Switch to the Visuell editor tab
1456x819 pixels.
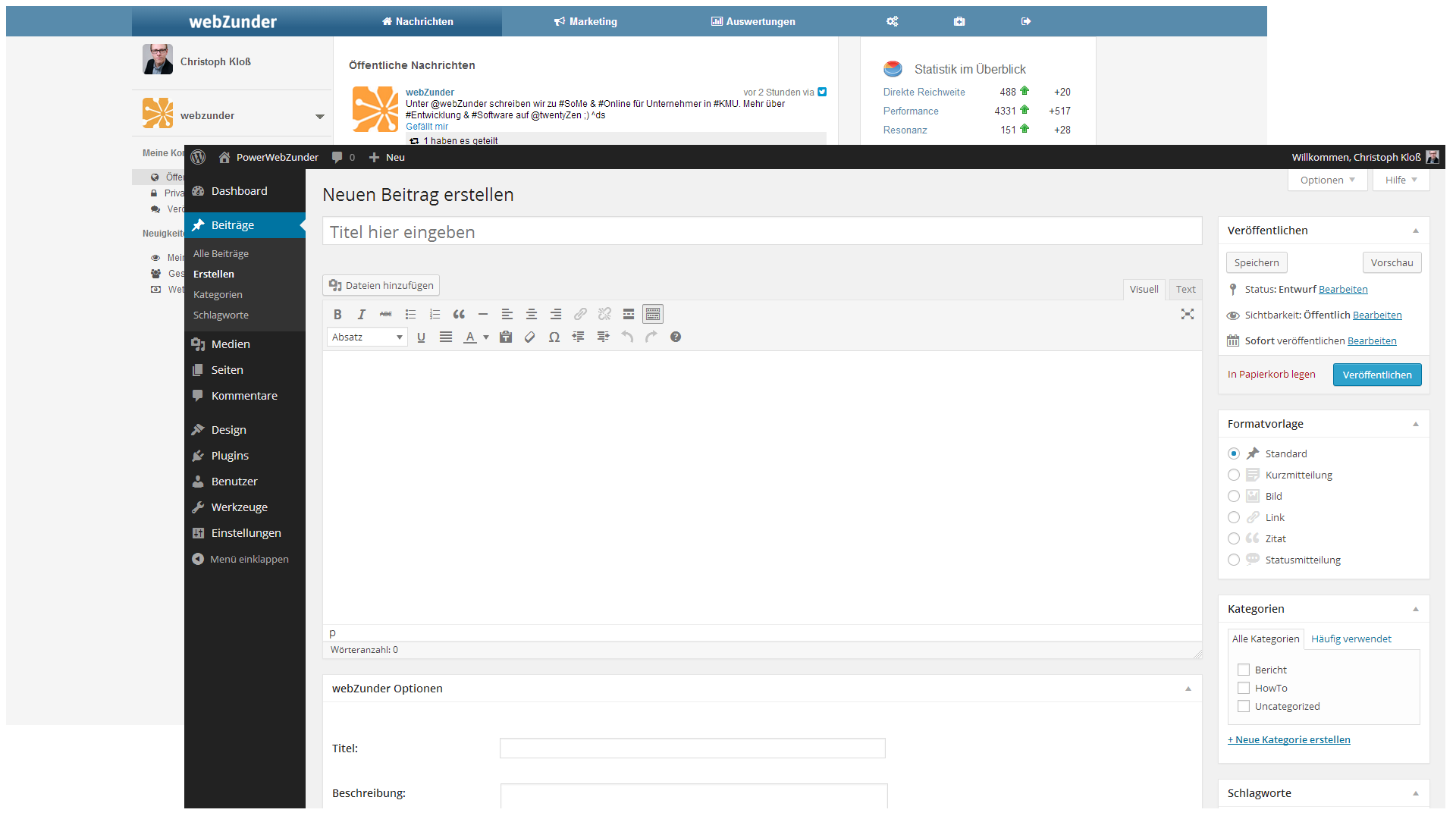pos(1144,289)
